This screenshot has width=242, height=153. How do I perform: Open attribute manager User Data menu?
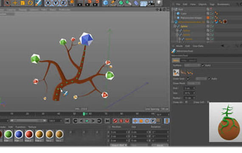click(198, 46)
